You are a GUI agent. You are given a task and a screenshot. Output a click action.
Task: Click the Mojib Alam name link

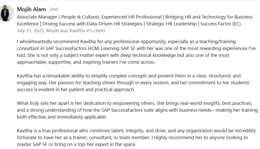pyautogui.click(x=31, y=9)
